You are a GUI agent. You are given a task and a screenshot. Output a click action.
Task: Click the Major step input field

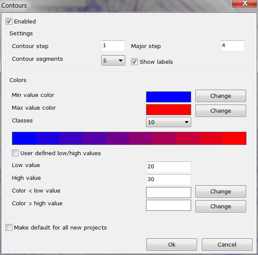232,46
